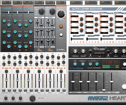Viewport: 126px width, 105px height.
Task: Click the SNARE/CLAP volume fader
Action: 17,80
